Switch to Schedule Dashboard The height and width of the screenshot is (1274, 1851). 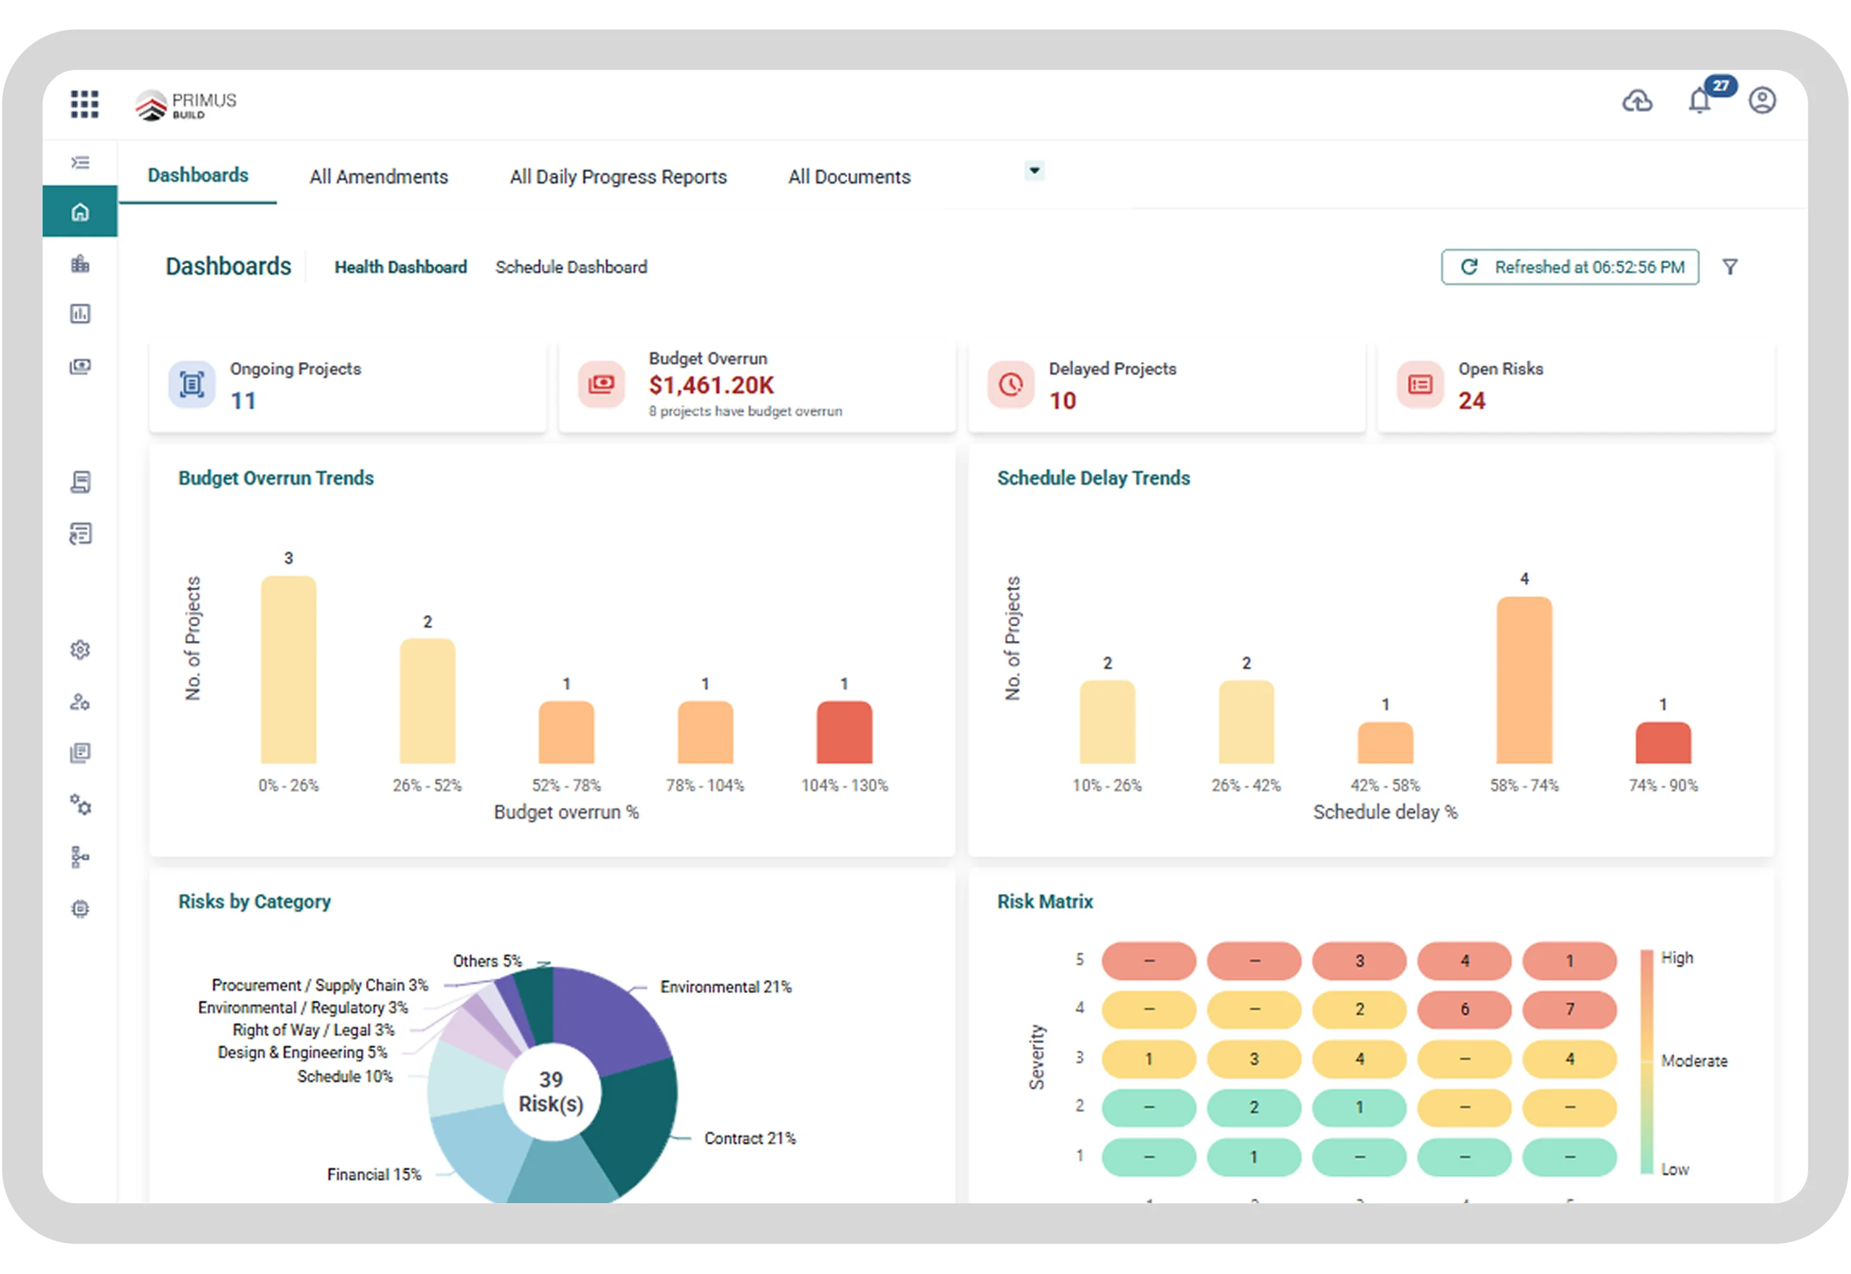coord(571,267)
